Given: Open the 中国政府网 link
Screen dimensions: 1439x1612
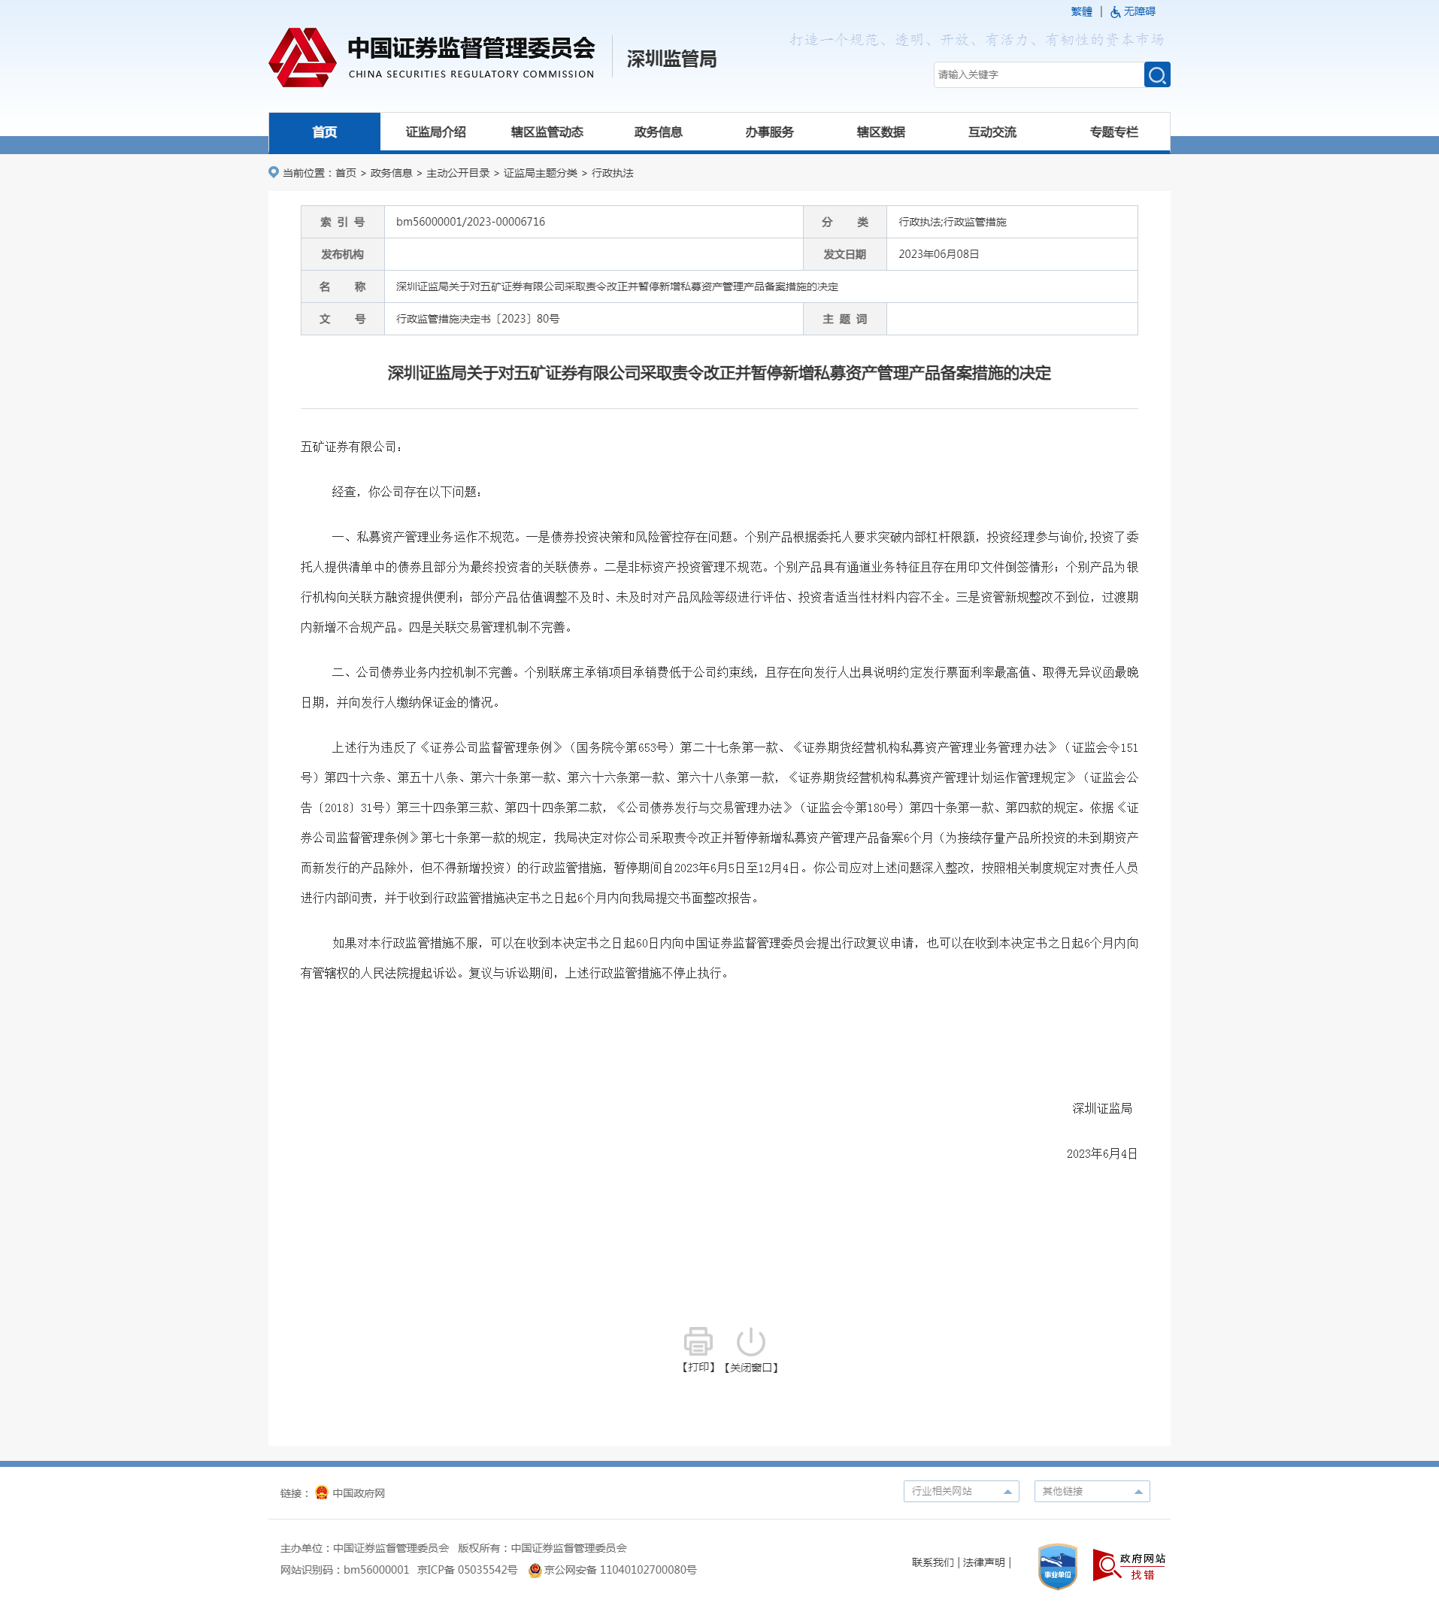Looking at the screenshot, I should [358, 1492].
